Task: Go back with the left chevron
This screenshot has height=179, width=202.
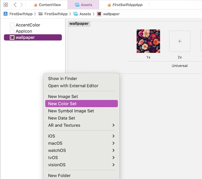Action: pos(15,5)
